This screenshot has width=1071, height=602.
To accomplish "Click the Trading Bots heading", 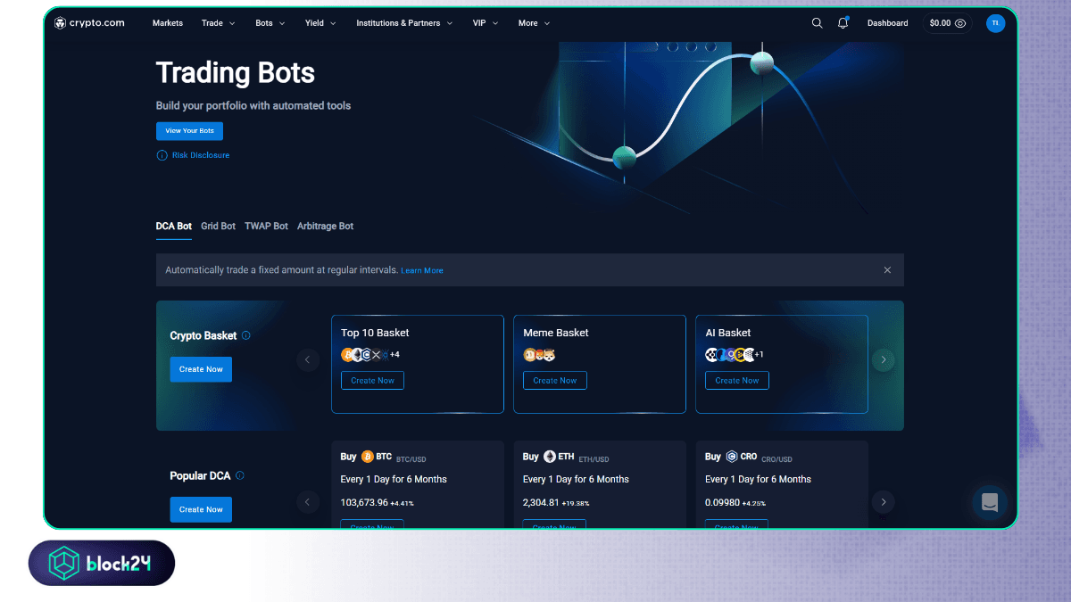I will [x=236, y=73].
